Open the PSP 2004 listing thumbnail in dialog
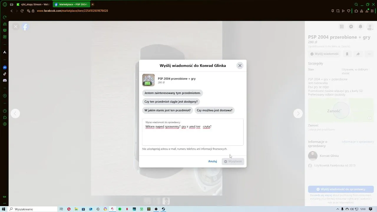This screenshot has width=377, height=212. pos(148,80)
